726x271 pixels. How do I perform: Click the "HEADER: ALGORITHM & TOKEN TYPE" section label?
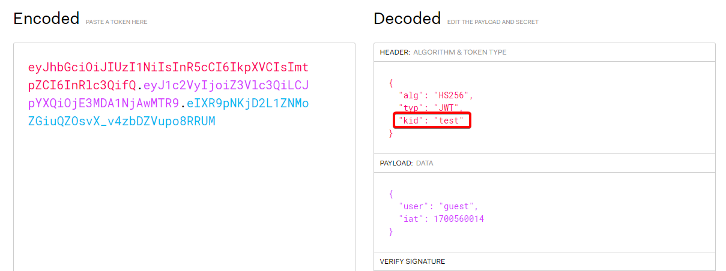(x=443, y=52)
